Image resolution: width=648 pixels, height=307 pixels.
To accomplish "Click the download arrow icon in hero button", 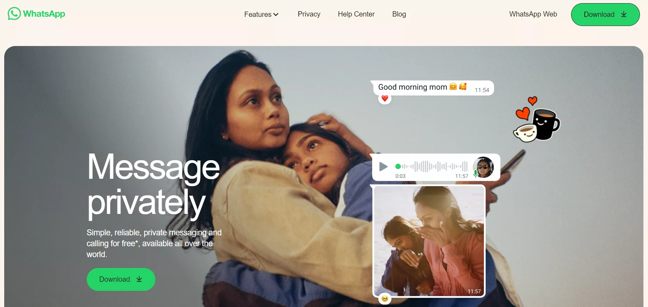I will click(x=139, y=279).
